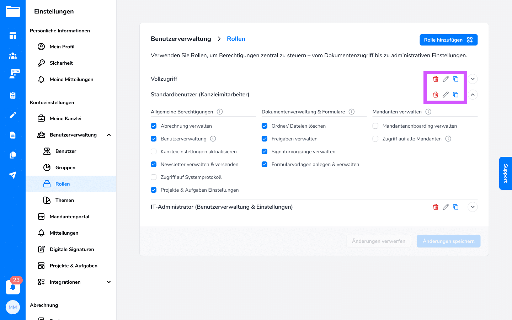Image resolution: width=512 pixels, height=320 pixels.
Task: Duplicate the IT-Administrator role using copy icon
Action: [x=455, y=207]
